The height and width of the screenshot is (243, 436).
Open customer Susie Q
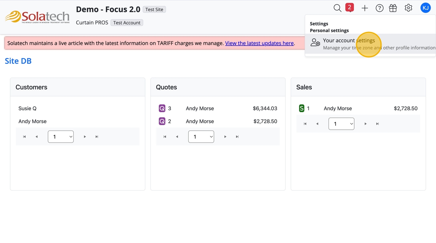tap(28, 108)
